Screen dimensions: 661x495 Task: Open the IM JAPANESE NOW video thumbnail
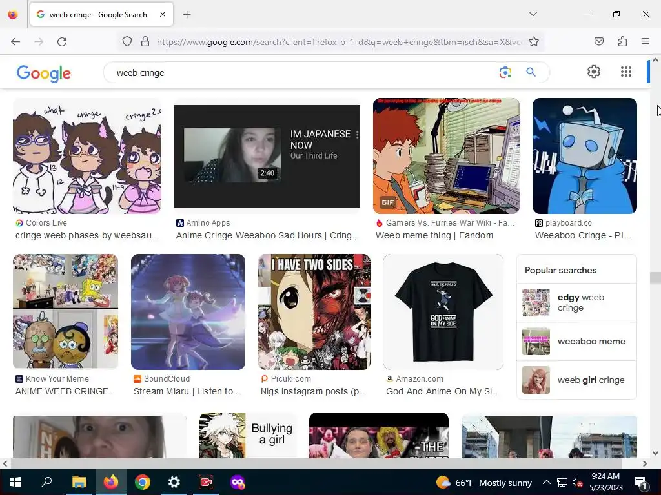coord(267,156)
